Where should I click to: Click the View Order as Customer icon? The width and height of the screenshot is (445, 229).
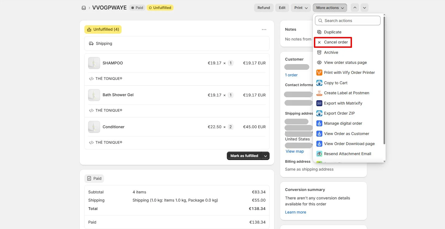(x=319, y=134)
